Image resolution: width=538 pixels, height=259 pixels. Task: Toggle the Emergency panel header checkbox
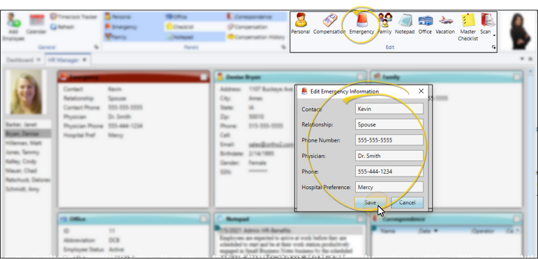(204, 77)
